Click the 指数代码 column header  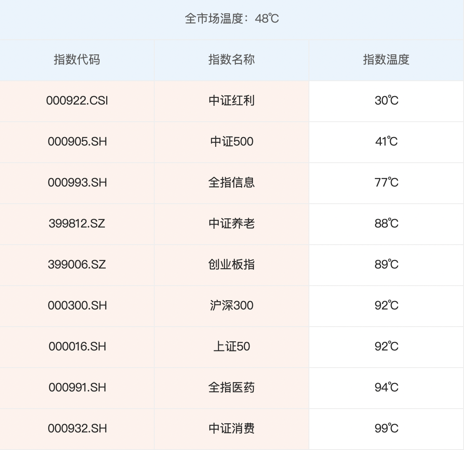pyautogui.click(x=77, y=60)
